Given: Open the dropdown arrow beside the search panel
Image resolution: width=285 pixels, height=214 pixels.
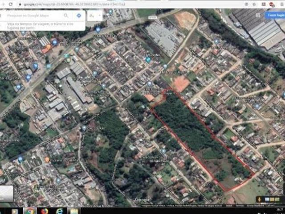Looking at the screenshot, I should coord(99,16).
